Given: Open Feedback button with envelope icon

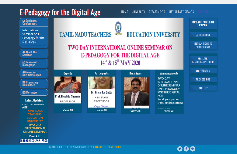Looking at the screenshot, I should 203,71.
